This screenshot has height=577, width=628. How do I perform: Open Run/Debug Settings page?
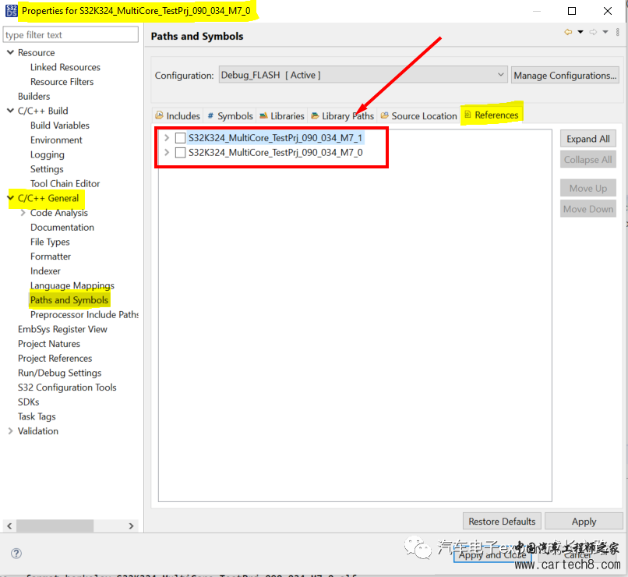click(60, 373)
